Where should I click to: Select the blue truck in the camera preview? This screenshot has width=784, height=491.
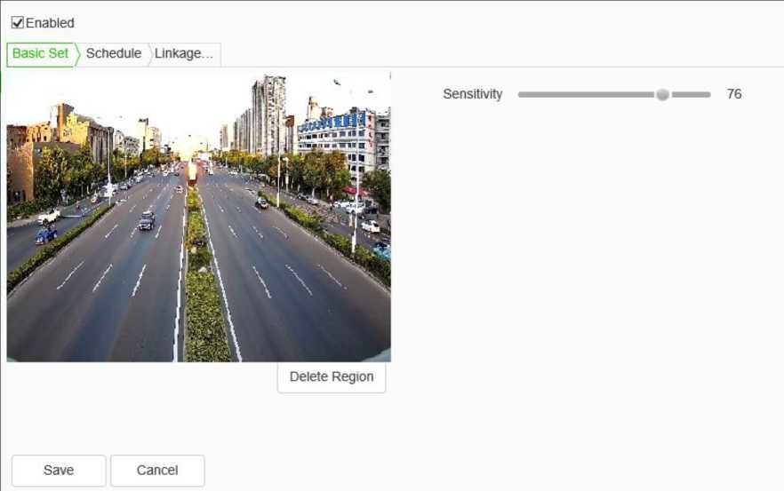pos(45,235)
